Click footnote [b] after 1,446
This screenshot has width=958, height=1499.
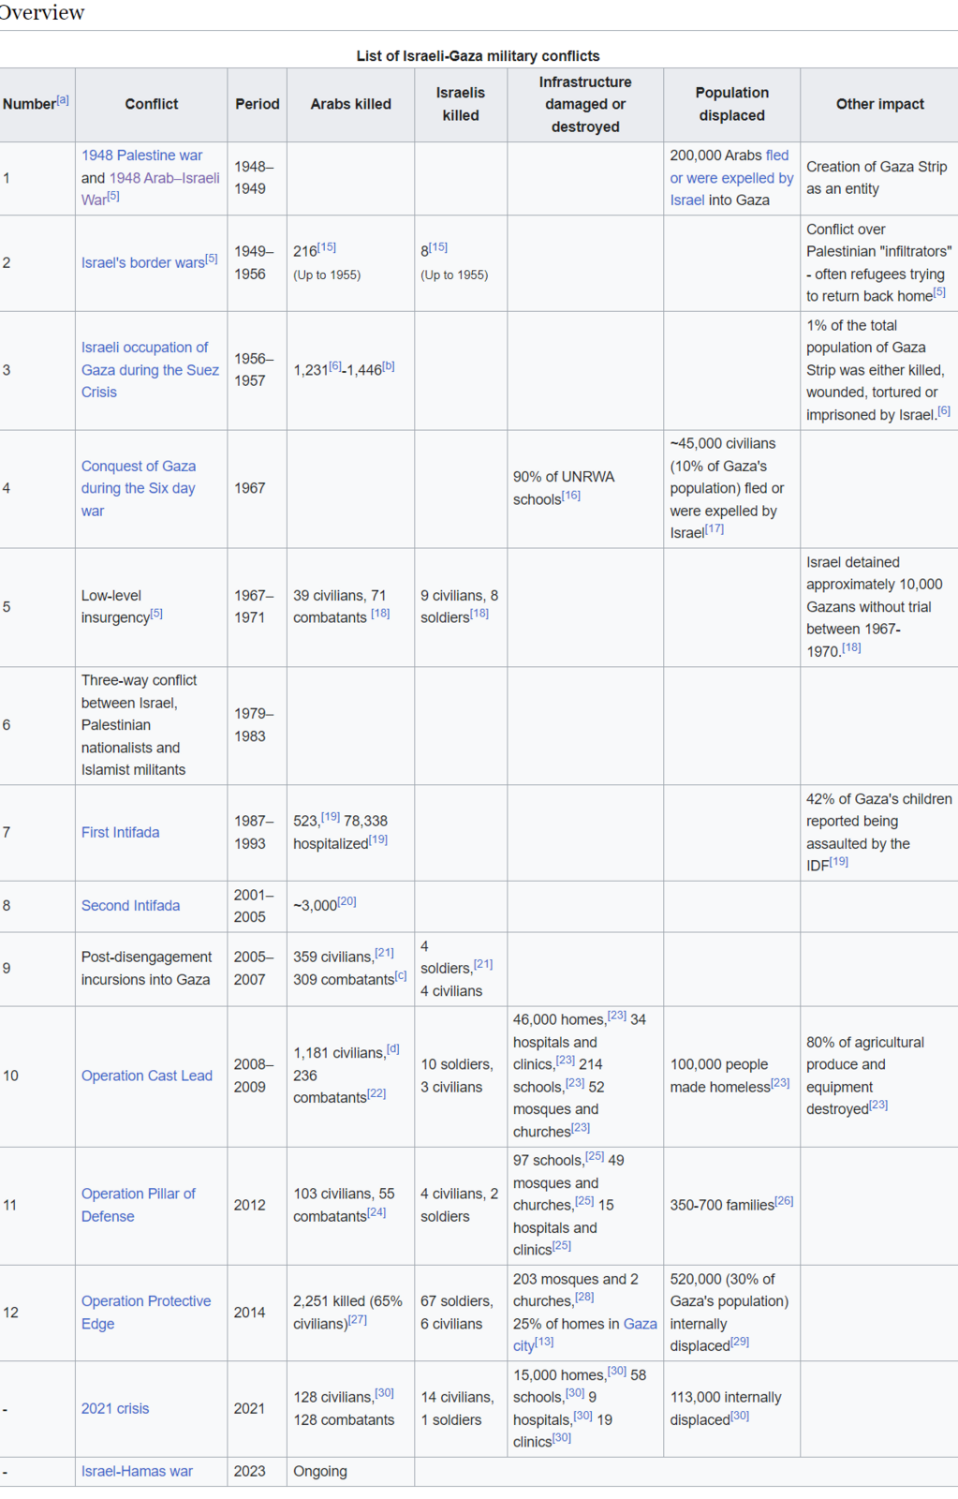pos(388,366)
